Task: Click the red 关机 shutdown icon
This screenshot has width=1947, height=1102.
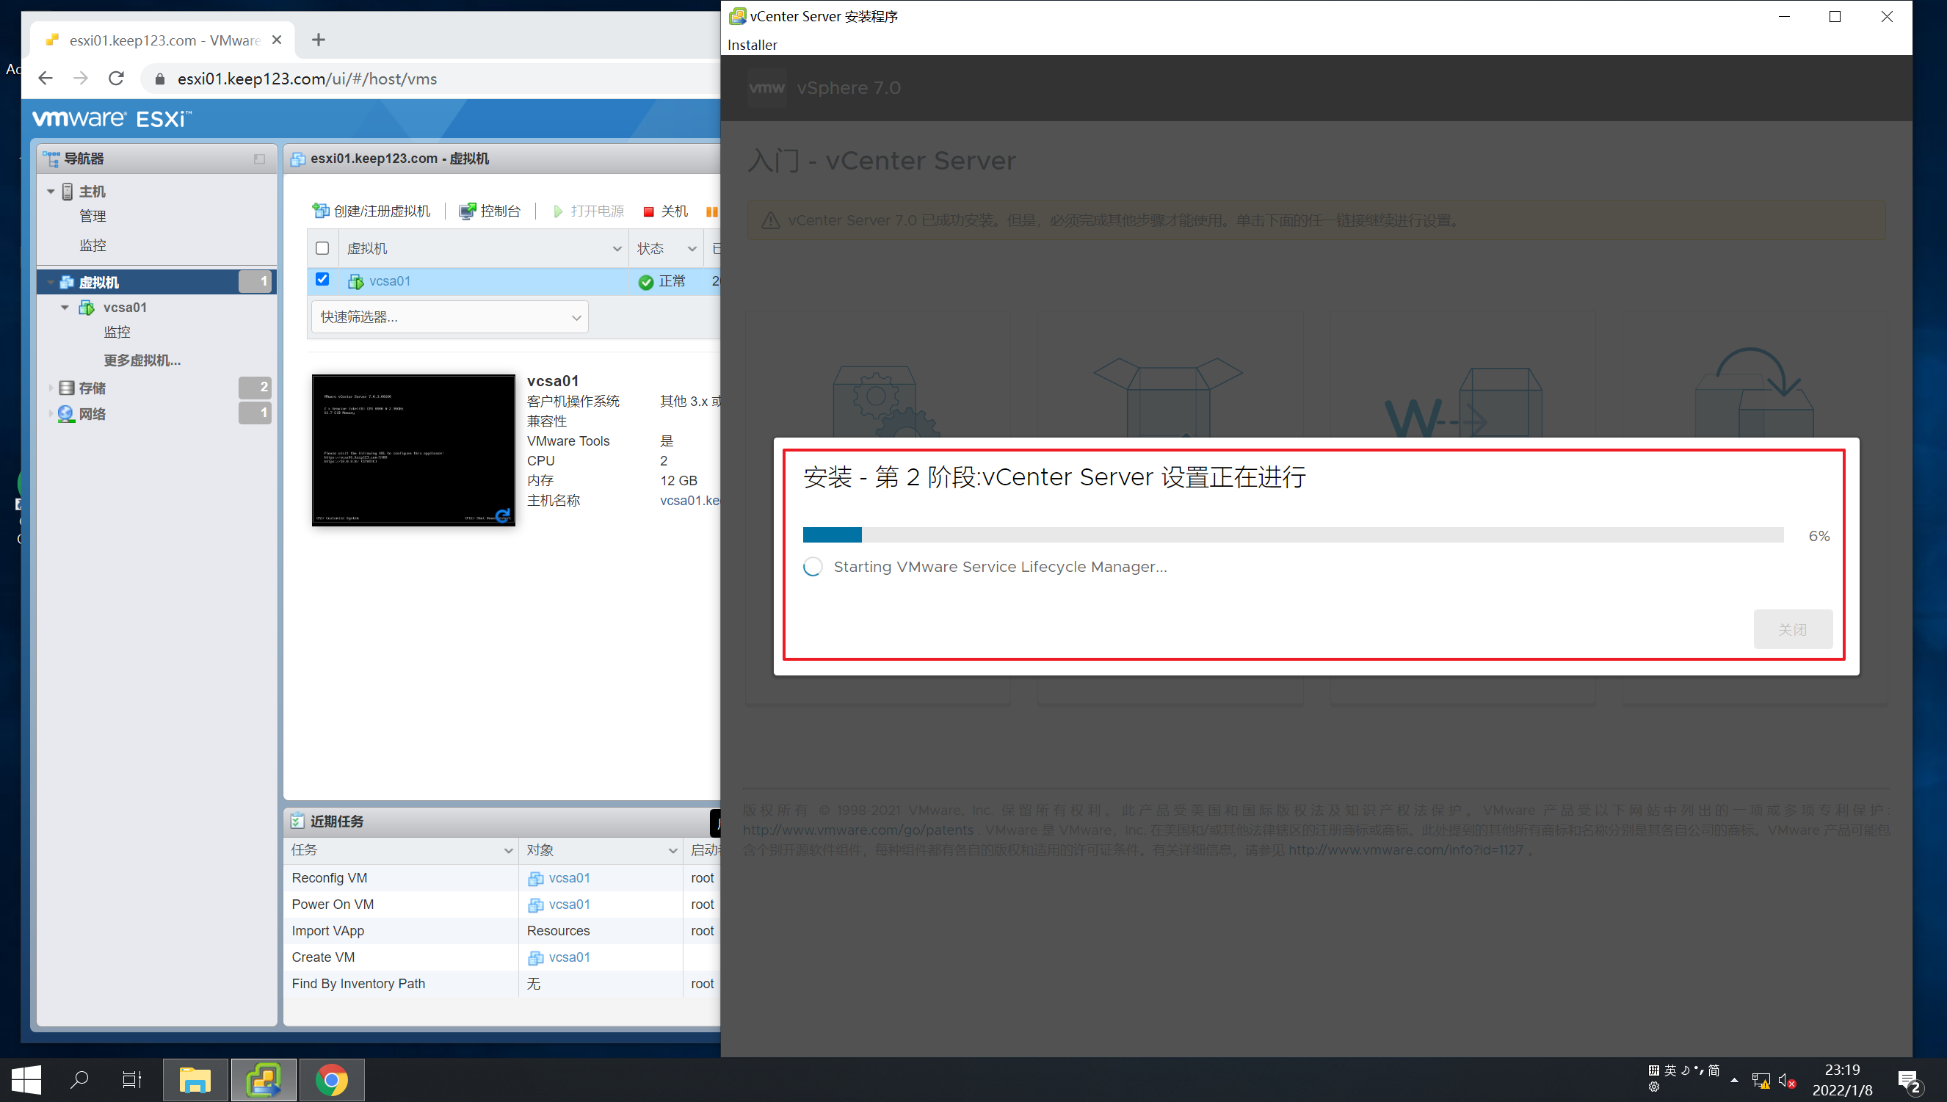Action: [648, 211]
